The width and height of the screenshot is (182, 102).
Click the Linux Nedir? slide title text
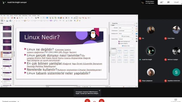point(42,37)
